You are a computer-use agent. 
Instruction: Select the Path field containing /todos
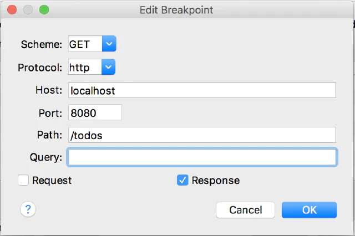[202, 135]
